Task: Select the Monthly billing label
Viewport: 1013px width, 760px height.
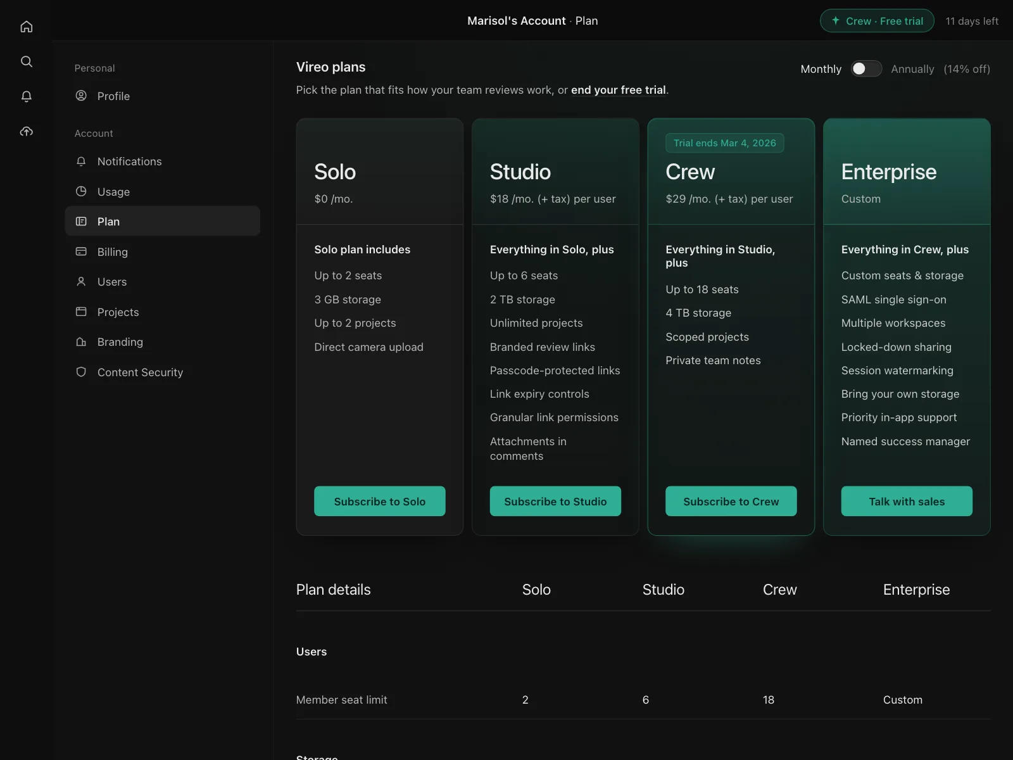Action: coord(821,69)
